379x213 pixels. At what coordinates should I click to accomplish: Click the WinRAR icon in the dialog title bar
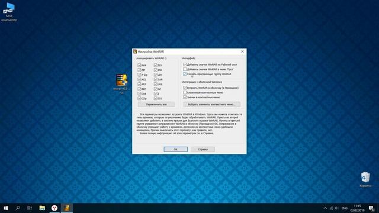[x=135, y=51]
